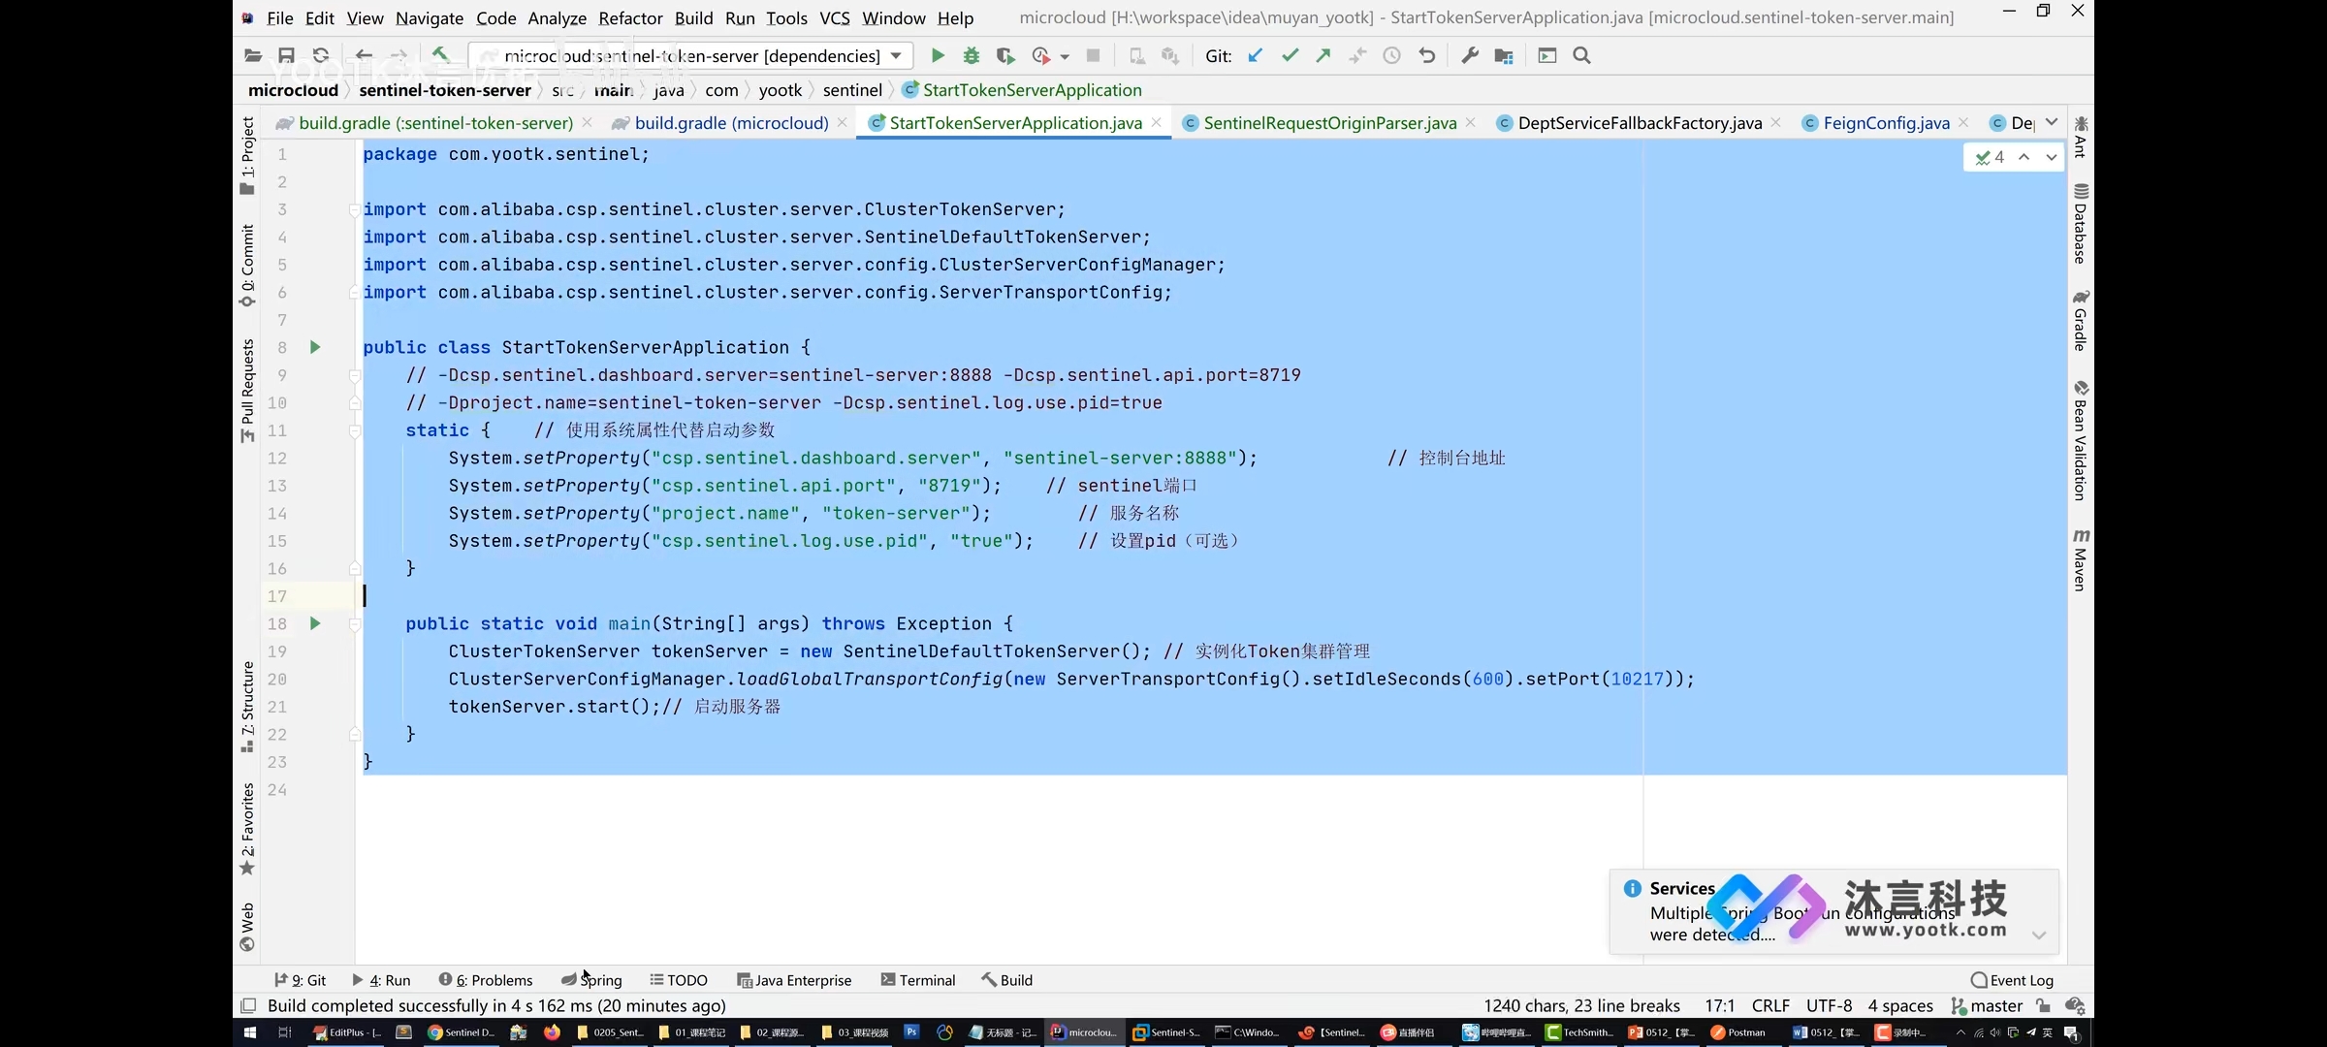
Task: Change CRLF line separator setting
Action: pos(1770,1006)
